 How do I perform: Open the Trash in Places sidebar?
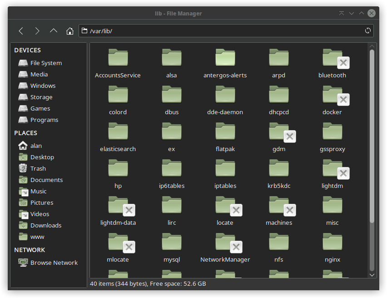click(x=38, y=168)
